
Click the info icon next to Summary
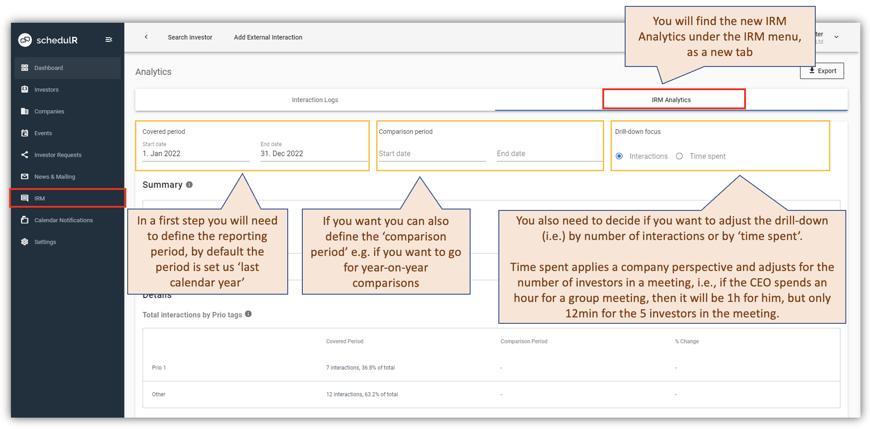189,184
